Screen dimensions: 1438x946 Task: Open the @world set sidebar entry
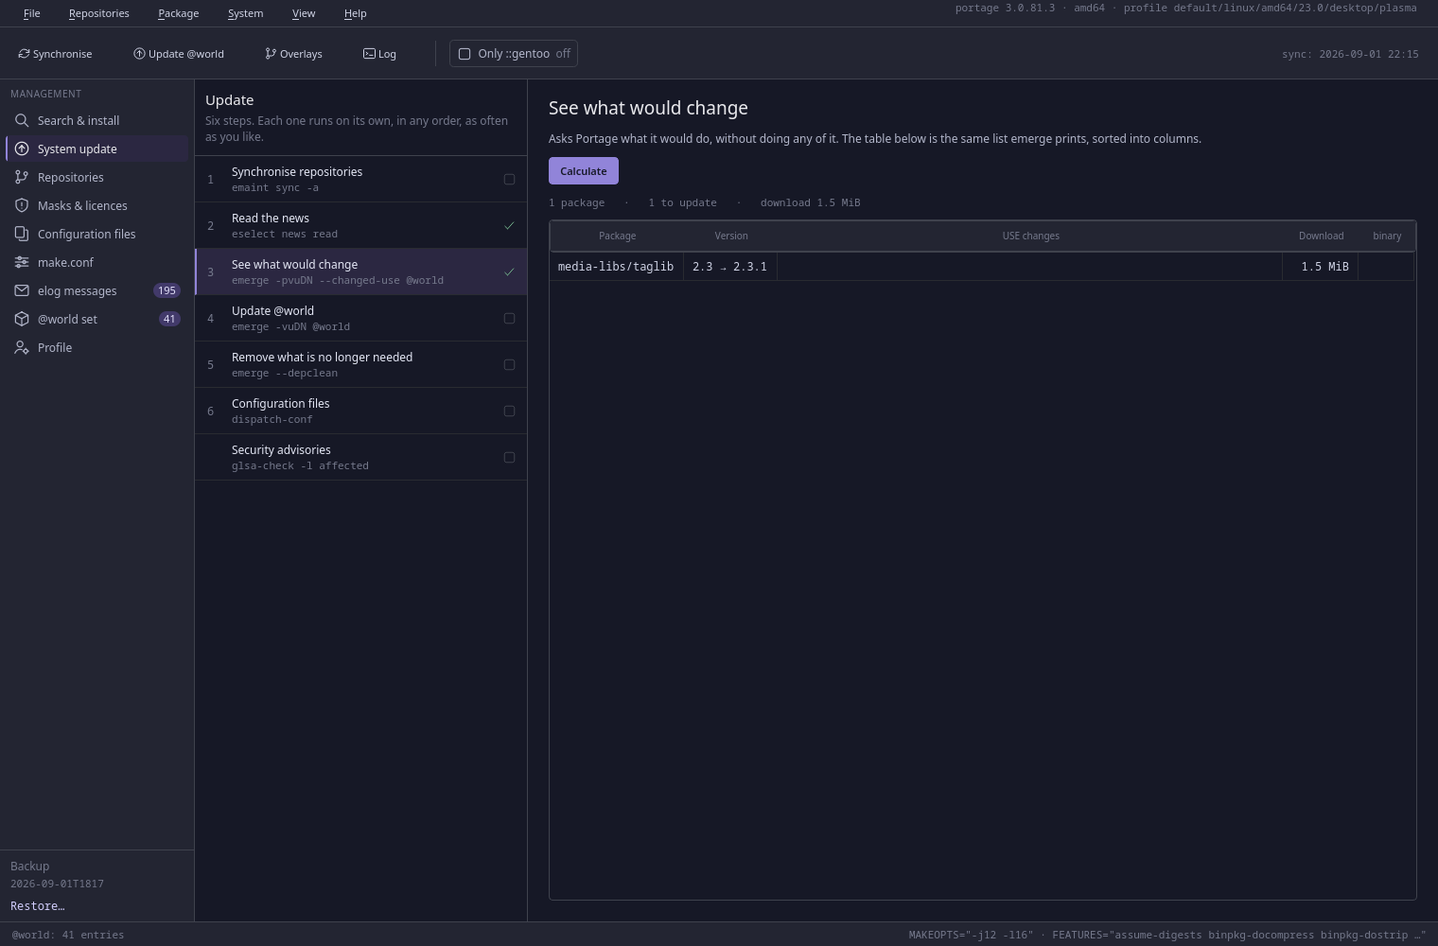(x=96, y=319)
